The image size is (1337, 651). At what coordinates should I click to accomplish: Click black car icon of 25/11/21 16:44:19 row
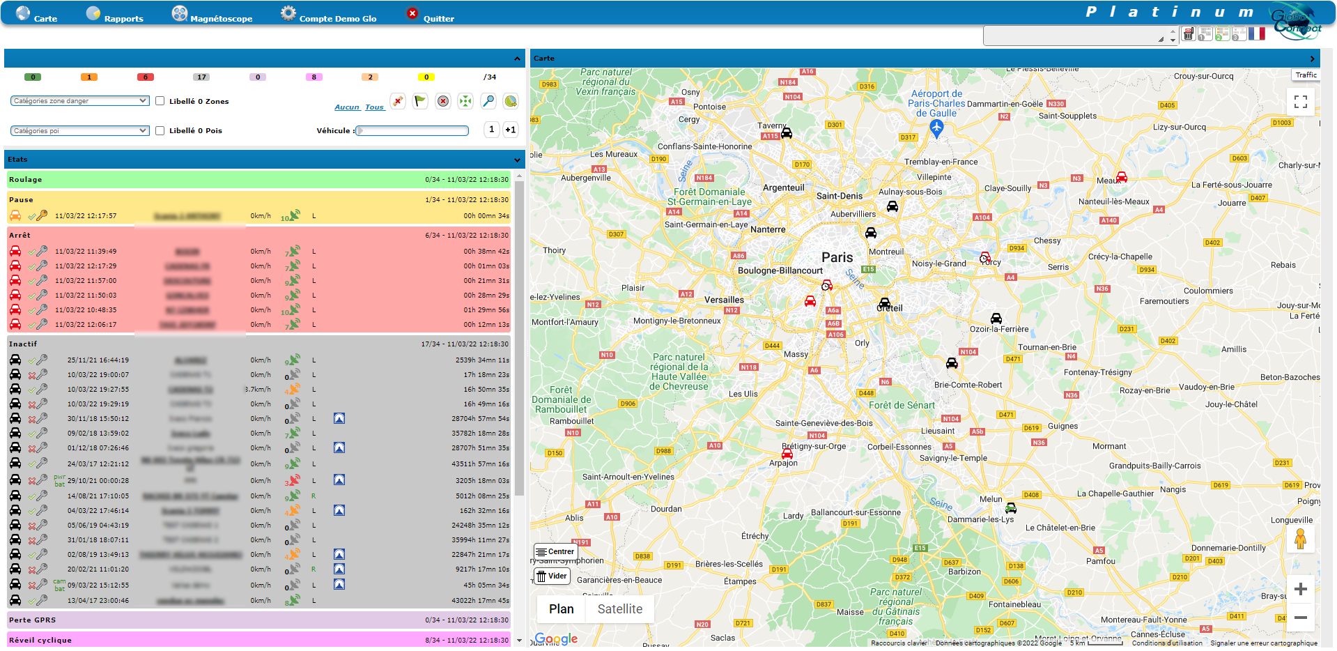click(x=15, y=360)
